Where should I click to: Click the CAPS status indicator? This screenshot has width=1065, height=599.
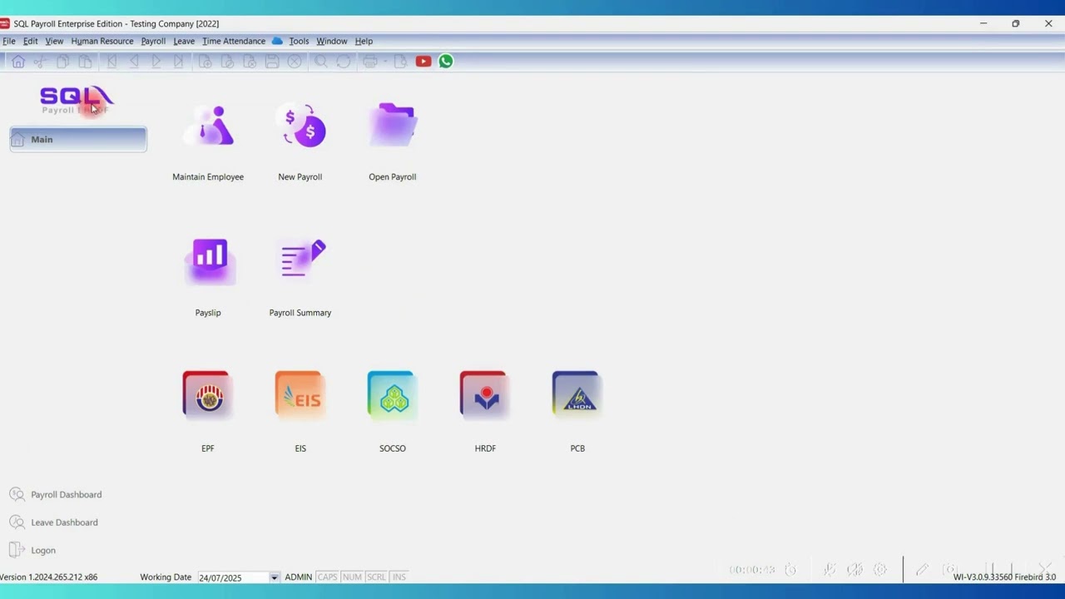click(327, 577)
